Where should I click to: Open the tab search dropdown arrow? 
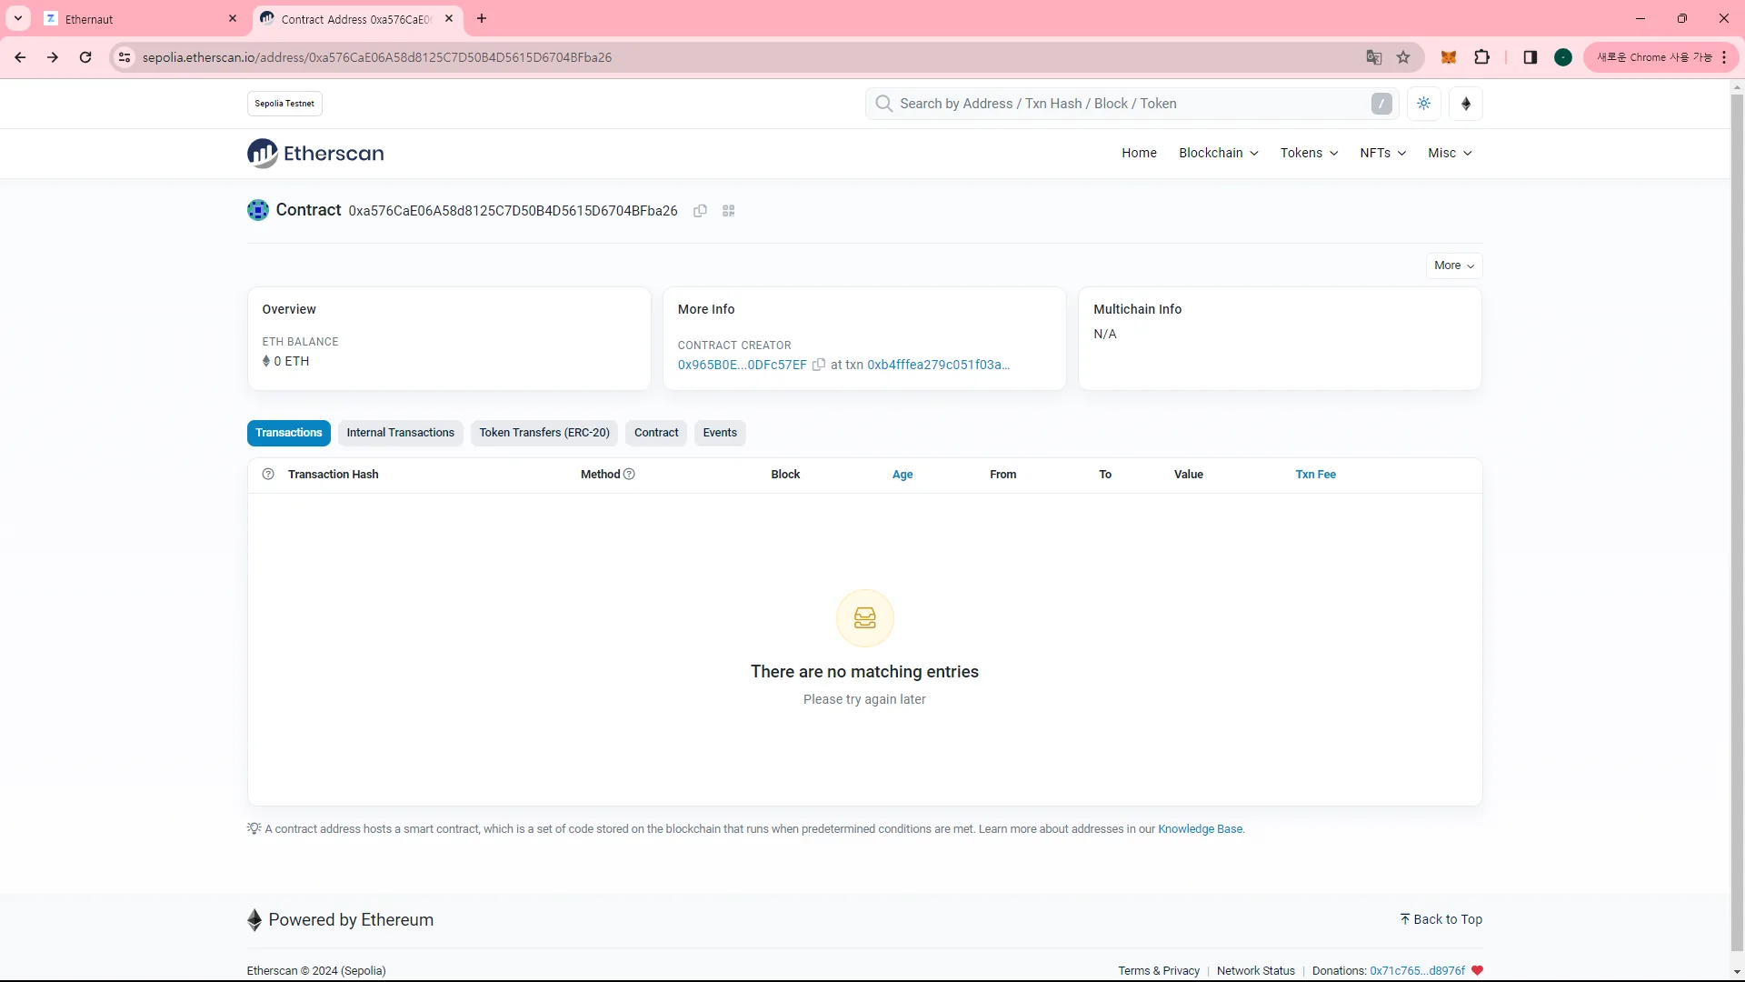pyautogui.click(x=18, y=18)
